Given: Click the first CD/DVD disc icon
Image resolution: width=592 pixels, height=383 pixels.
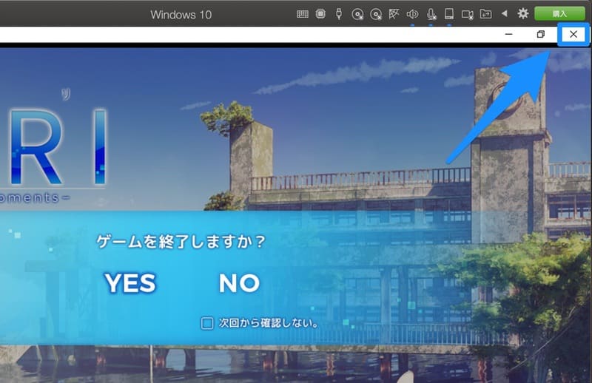Looking at the screenshot, I should pos(357,14).
